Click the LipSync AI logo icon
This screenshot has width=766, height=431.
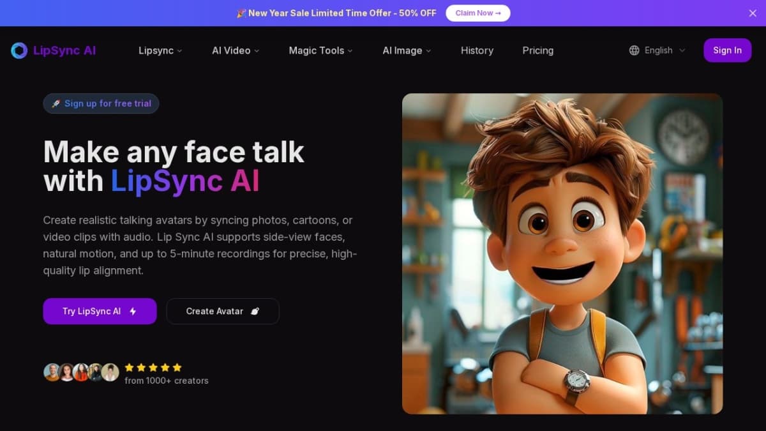(x=18, y=50)
